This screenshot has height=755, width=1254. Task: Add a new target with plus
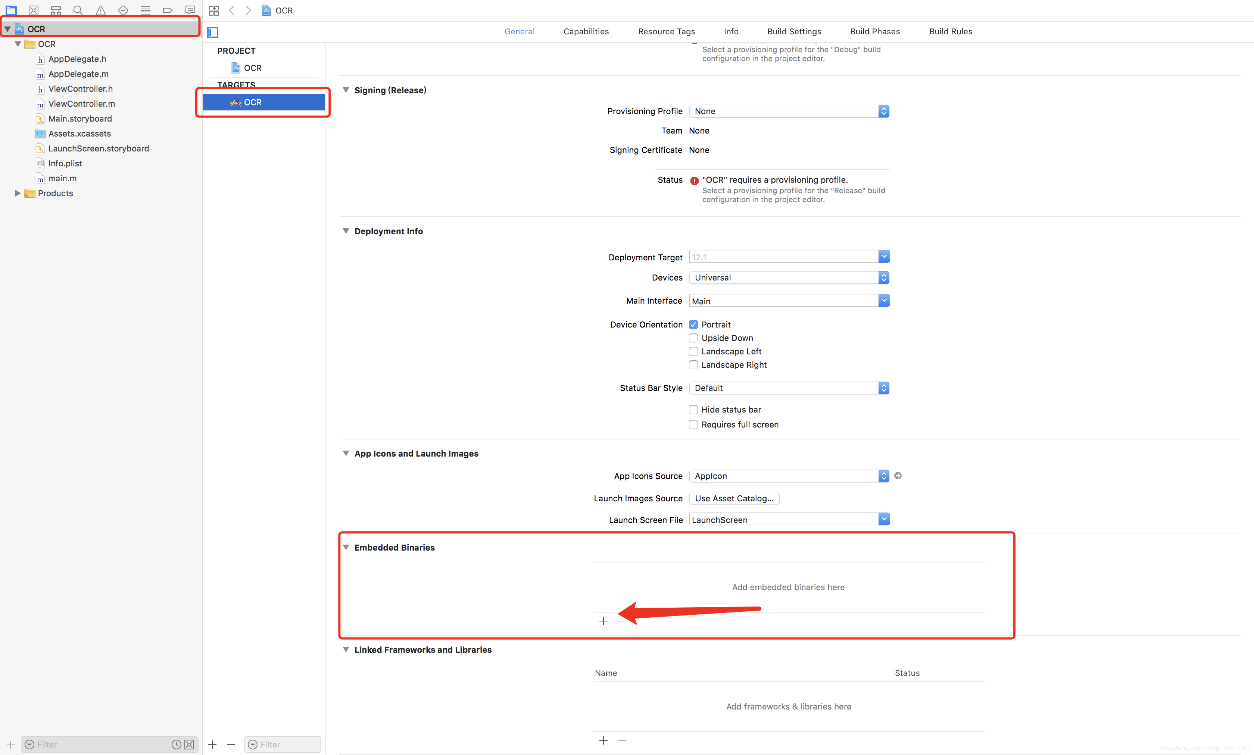(213, 744)
